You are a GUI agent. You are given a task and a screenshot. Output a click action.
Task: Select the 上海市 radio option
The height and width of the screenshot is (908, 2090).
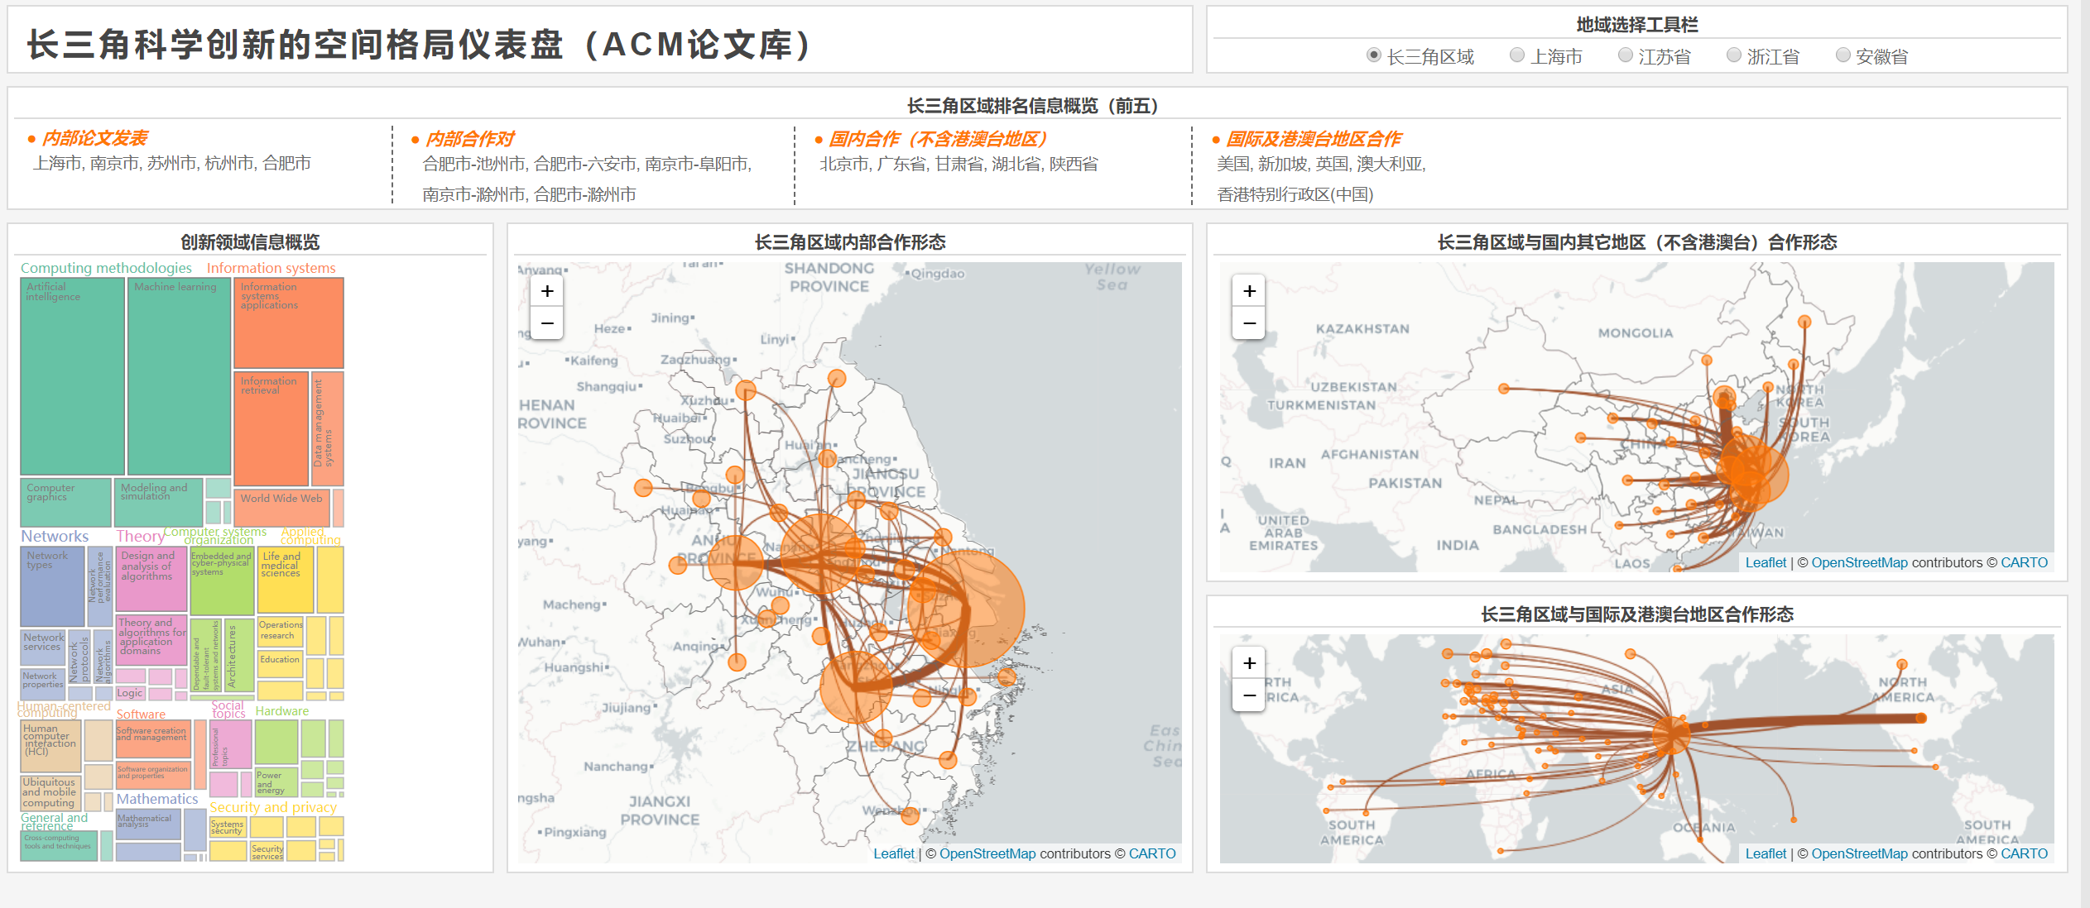(1517, 55)
